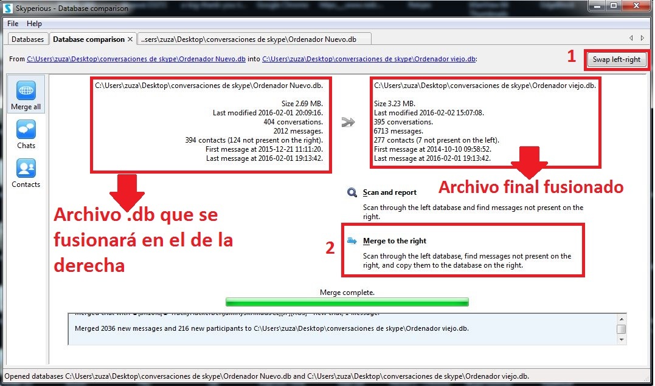Click the '6713 messages.' text
The height and width of the screenshot is (386, 655).
coord(398,131)
